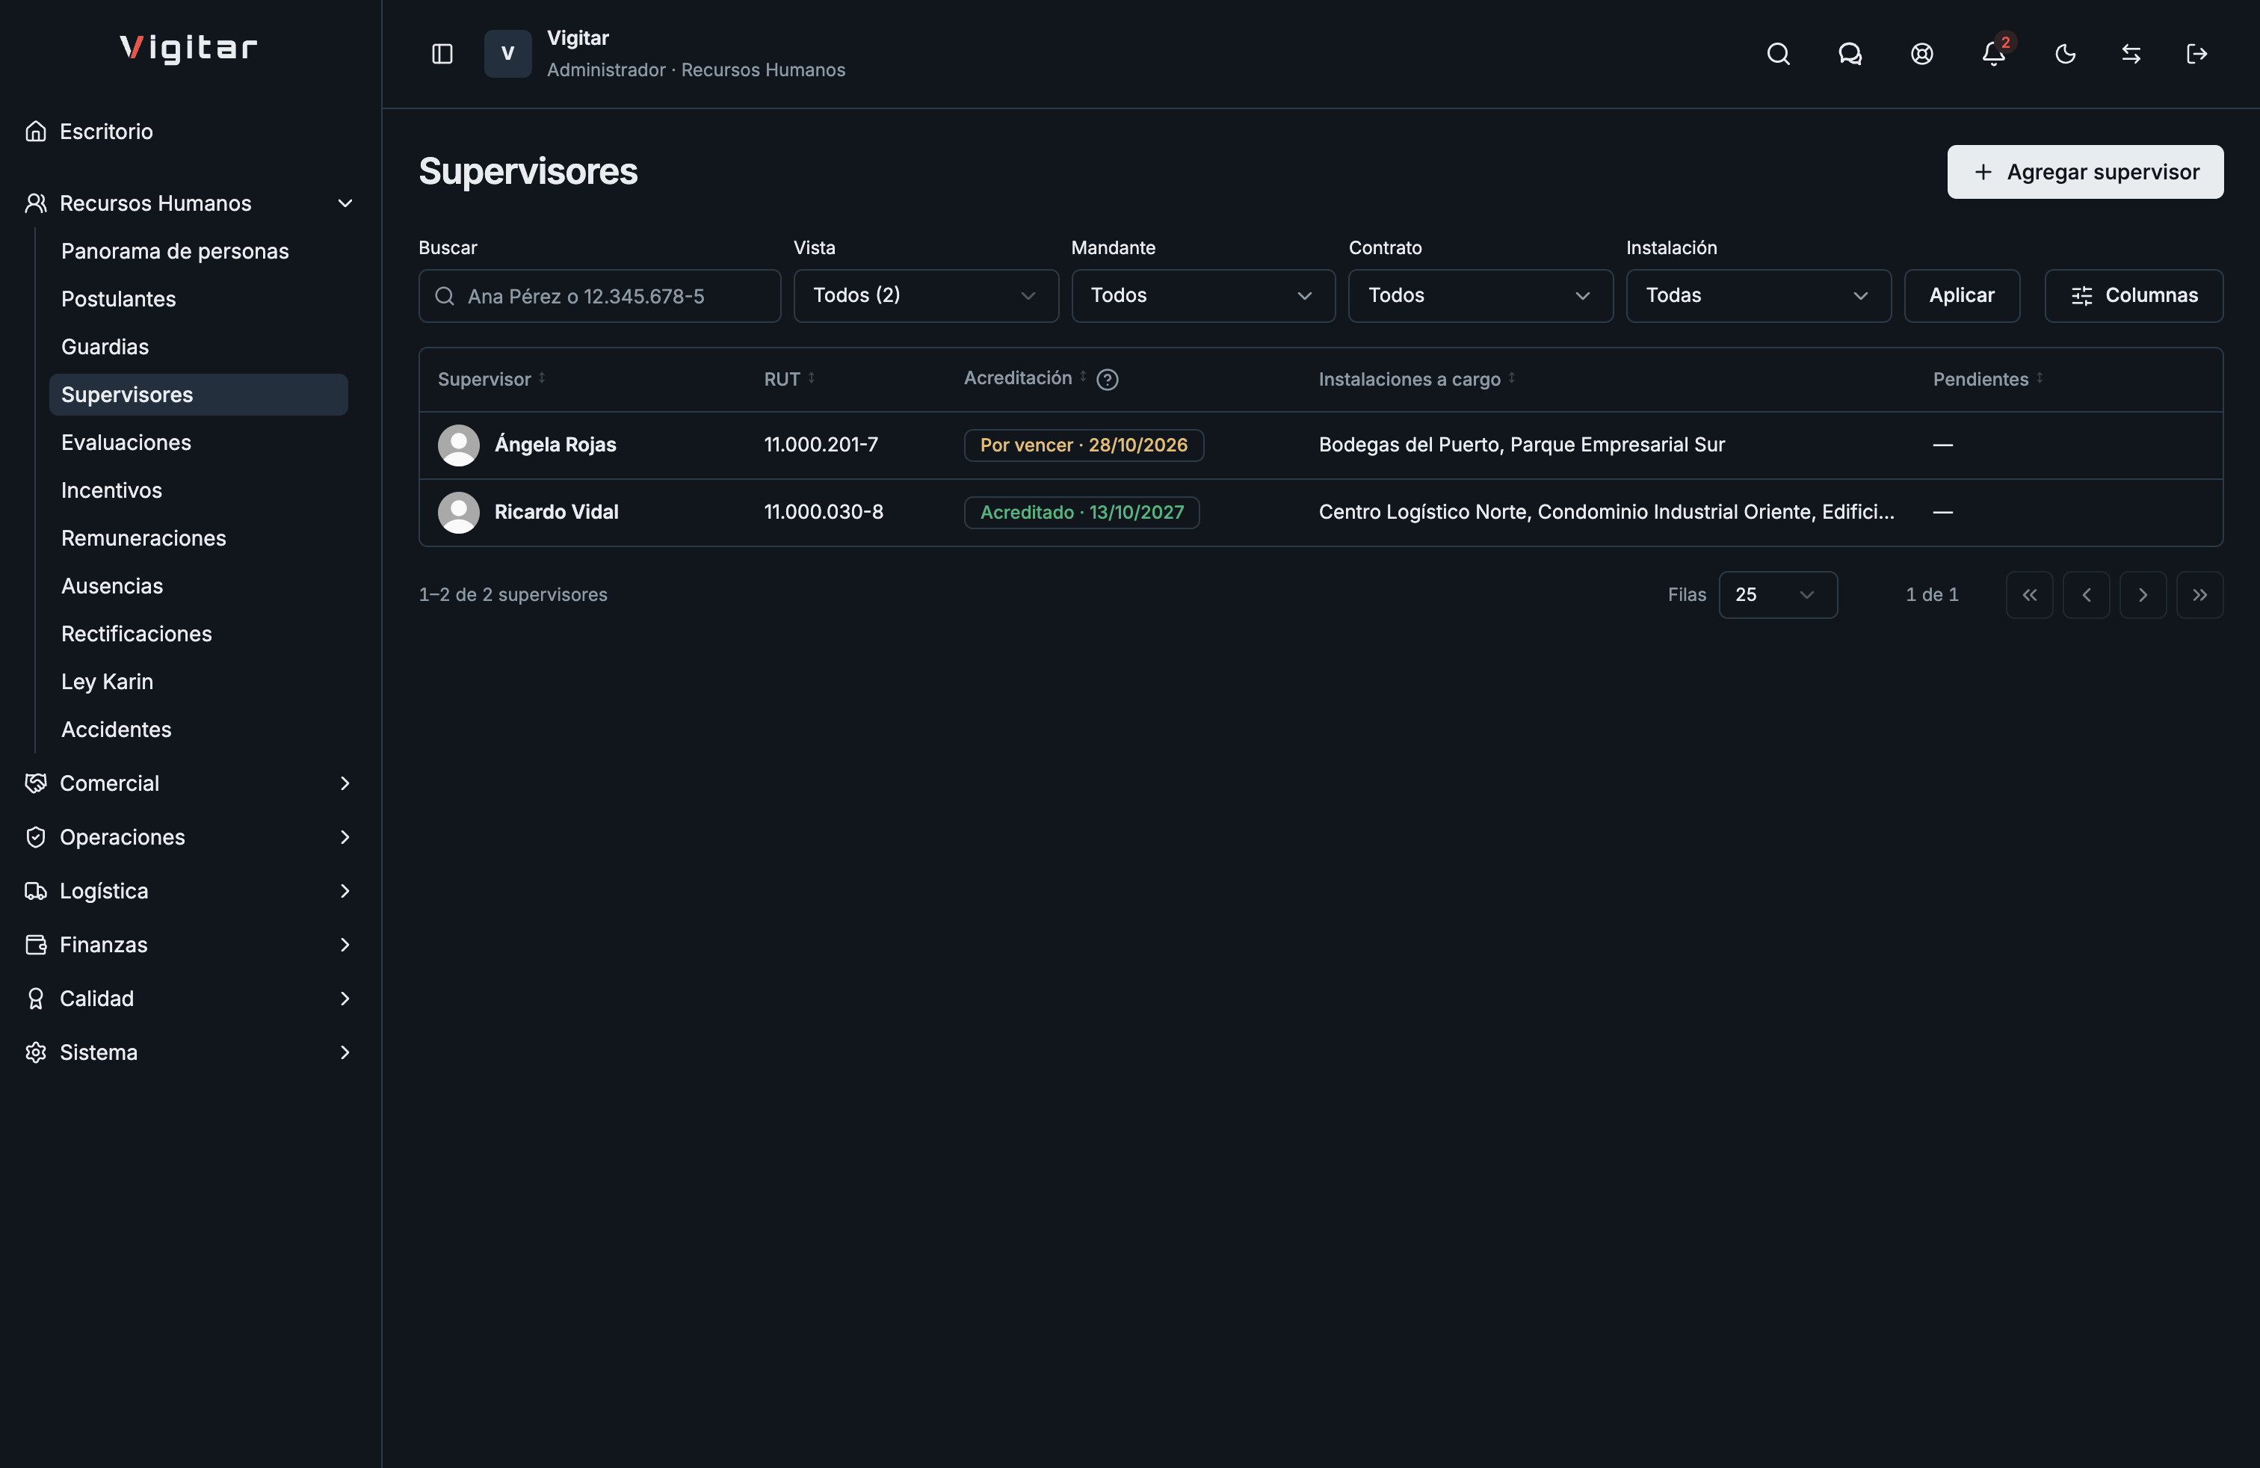Expand the Finanzas menu

(190, 945)
